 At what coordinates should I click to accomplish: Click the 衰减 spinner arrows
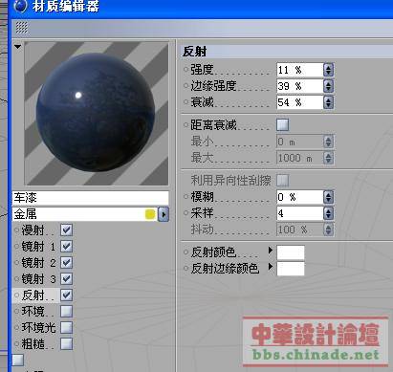click(328, 102)
